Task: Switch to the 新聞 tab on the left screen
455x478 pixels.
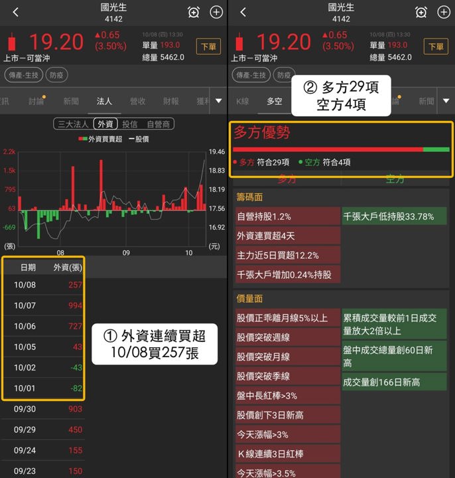Action: pos(71,101)
